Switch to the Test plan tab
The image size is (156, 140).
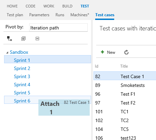tap(15, 15)
